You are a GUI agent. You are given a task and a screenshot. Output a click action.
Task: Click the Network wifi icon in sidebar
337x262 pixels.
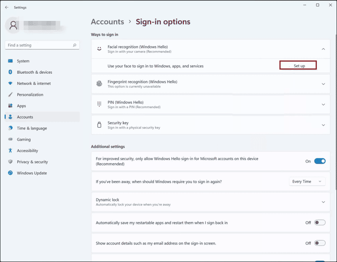[10, 83]
